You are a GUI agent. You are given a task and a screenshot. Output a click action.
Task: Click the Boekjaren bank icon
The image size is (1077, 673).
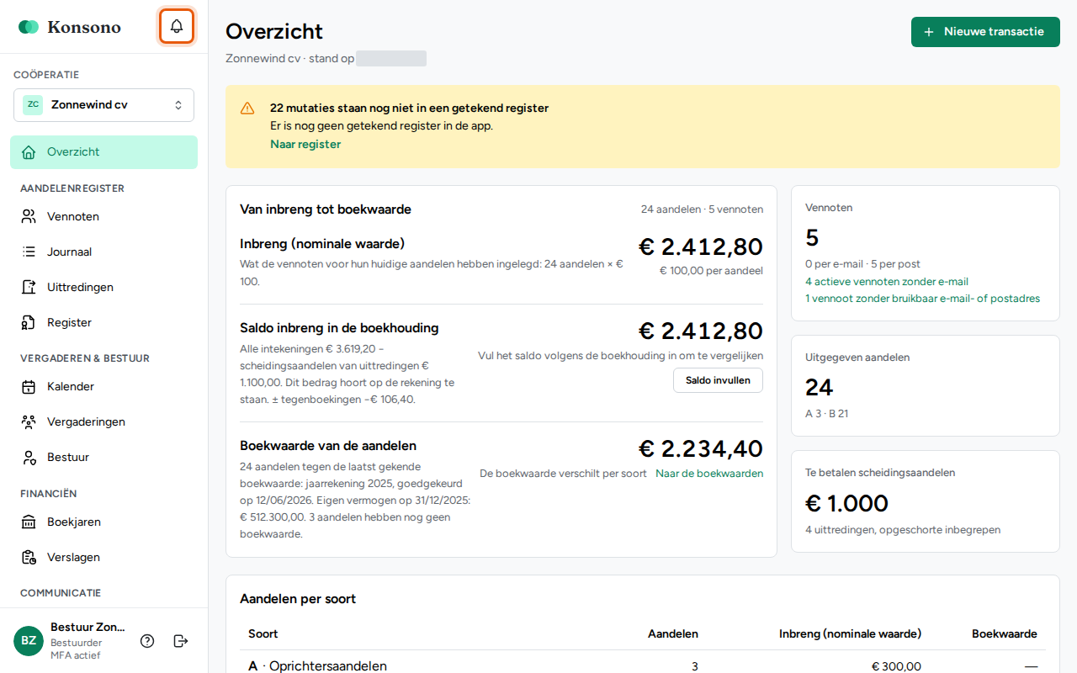pyautogui.click(x=29, y=522)
